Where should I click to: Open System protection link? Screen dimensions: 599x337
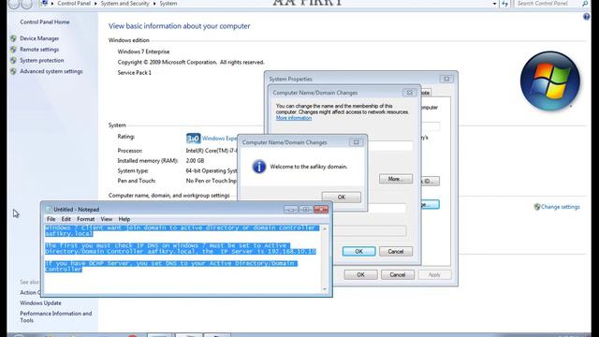click(42, 60)
